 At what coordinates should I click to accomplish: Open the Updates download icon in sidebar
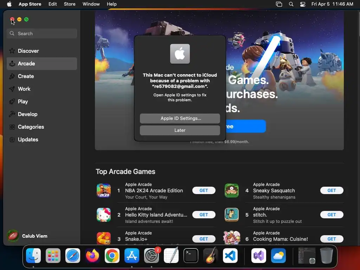click(12, 139)
